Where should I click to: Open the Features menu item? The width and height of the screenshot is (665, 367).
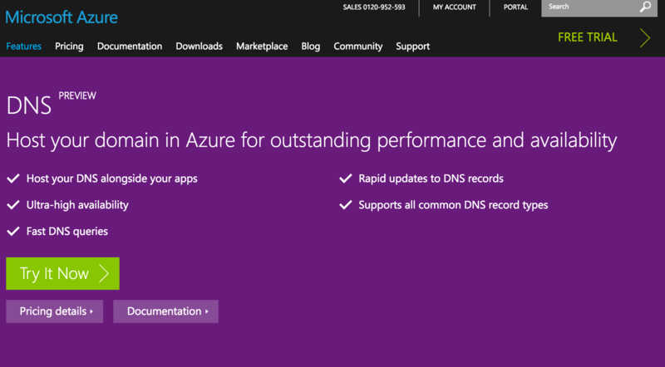tap(24, 46)
